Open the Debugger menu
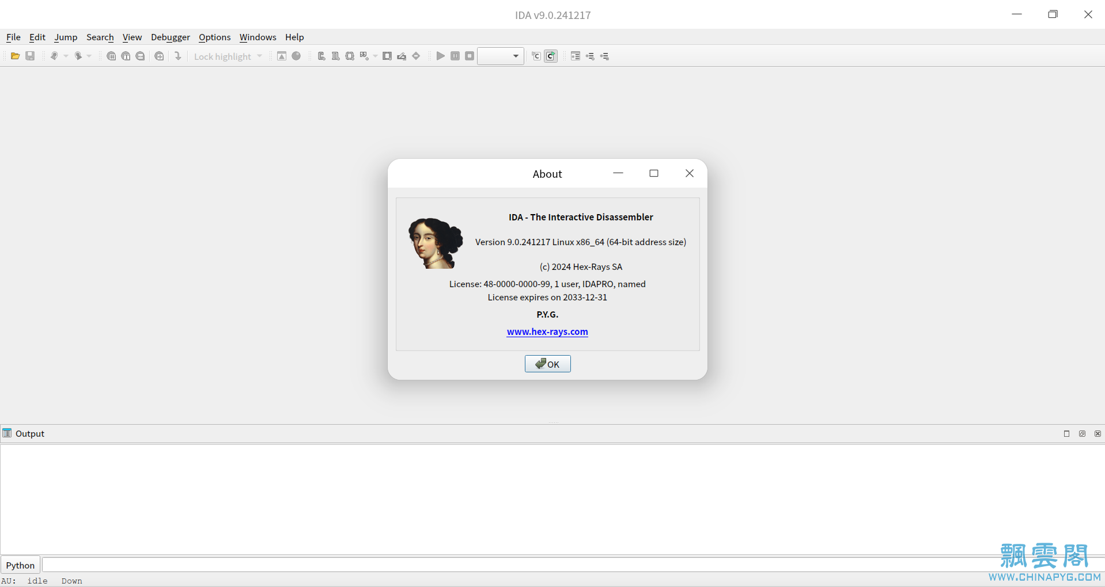Viewport: 1105px width, 587px height. point(171,37)
